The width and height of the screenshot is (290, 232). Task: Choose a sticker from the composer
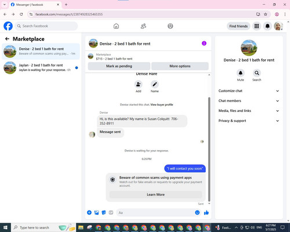click(x=104, y=213)
